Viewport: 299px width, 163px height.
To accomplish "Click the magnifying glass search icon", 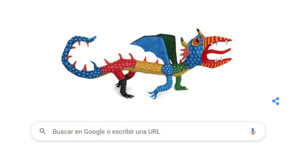I will point(43,131).
